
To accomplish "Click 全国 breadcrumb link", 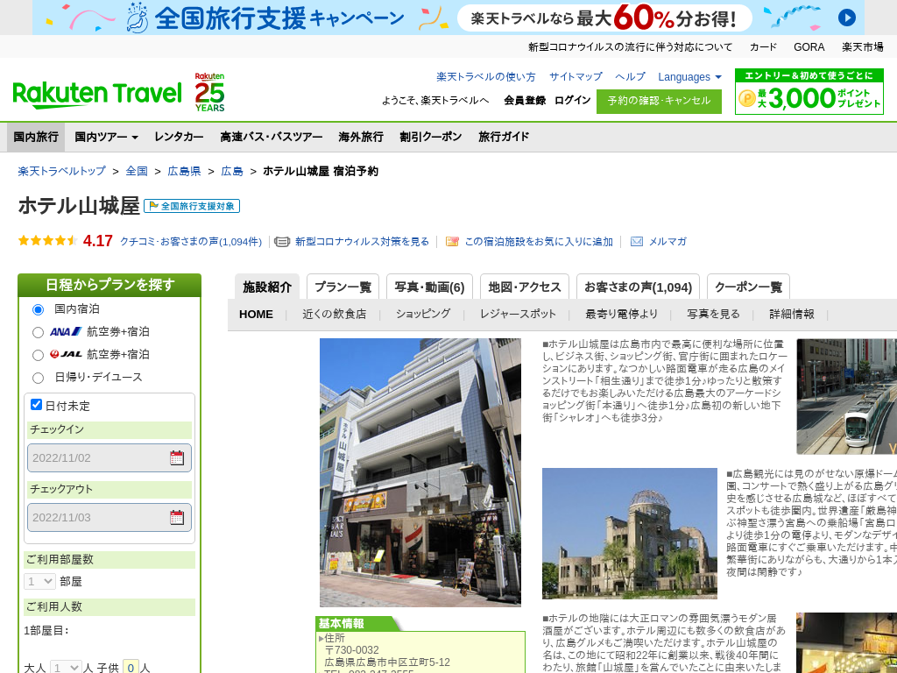I will pyautogui.click(x=137, y=171).
